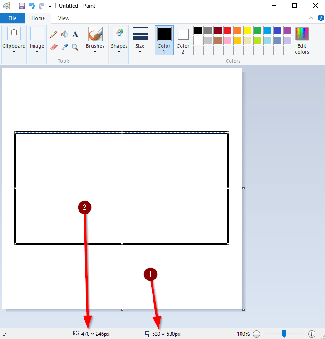The image size is (325, 339).
Task: Collapse the ribbon with the chevron
Action: pyautogui.click(x=311, y=18)
